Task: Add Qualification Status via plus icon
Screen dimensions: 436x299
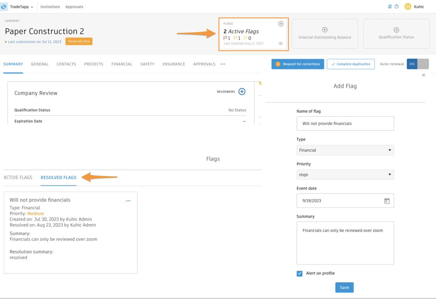Action: (x=396, y=29)
